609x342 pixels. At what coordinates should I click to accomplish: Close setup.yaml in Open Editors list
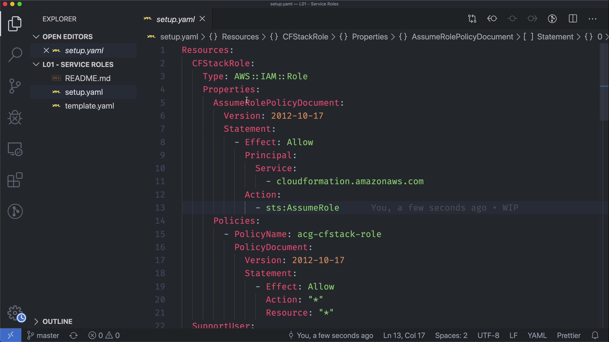point(46,51)
